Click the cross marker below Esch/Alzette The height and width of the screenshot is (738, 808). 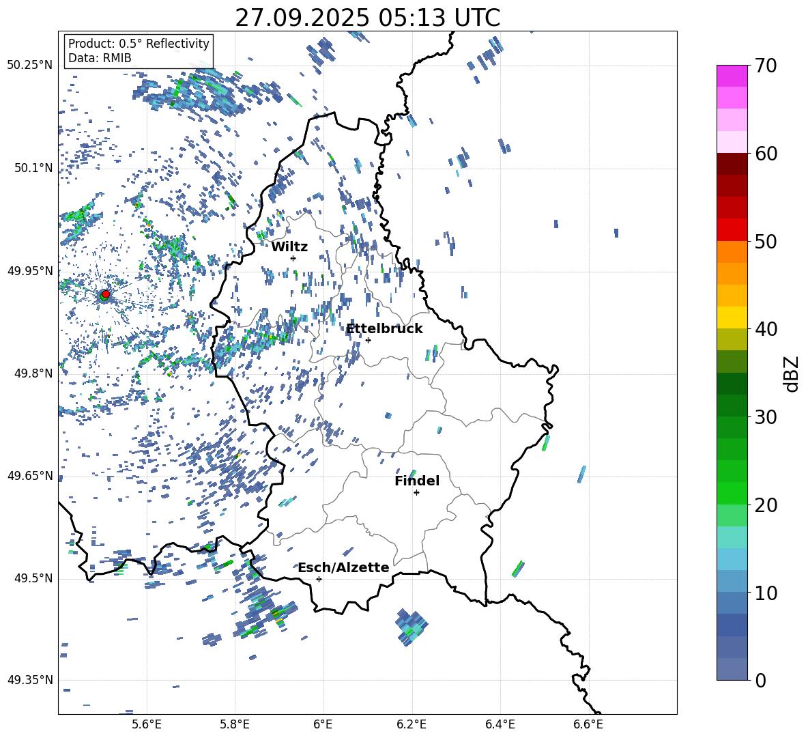[x=319, y=579]
